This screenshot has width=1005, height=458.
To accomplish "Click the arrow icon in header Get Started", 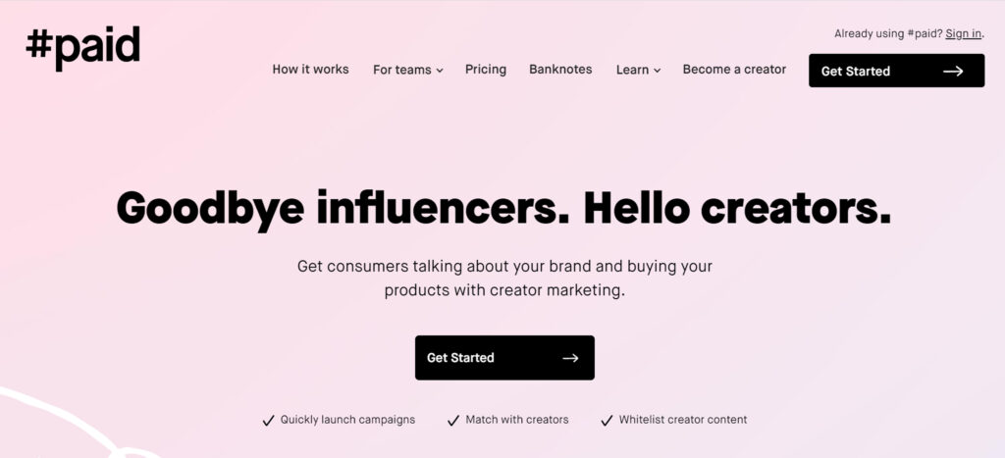I will 953,71.
